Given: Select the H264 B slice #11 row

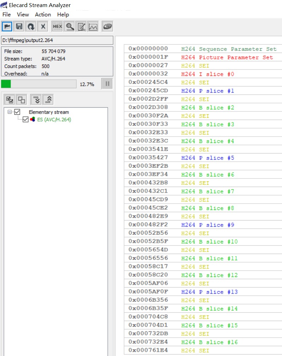Looking at the screenshot, I should [203, 258].
